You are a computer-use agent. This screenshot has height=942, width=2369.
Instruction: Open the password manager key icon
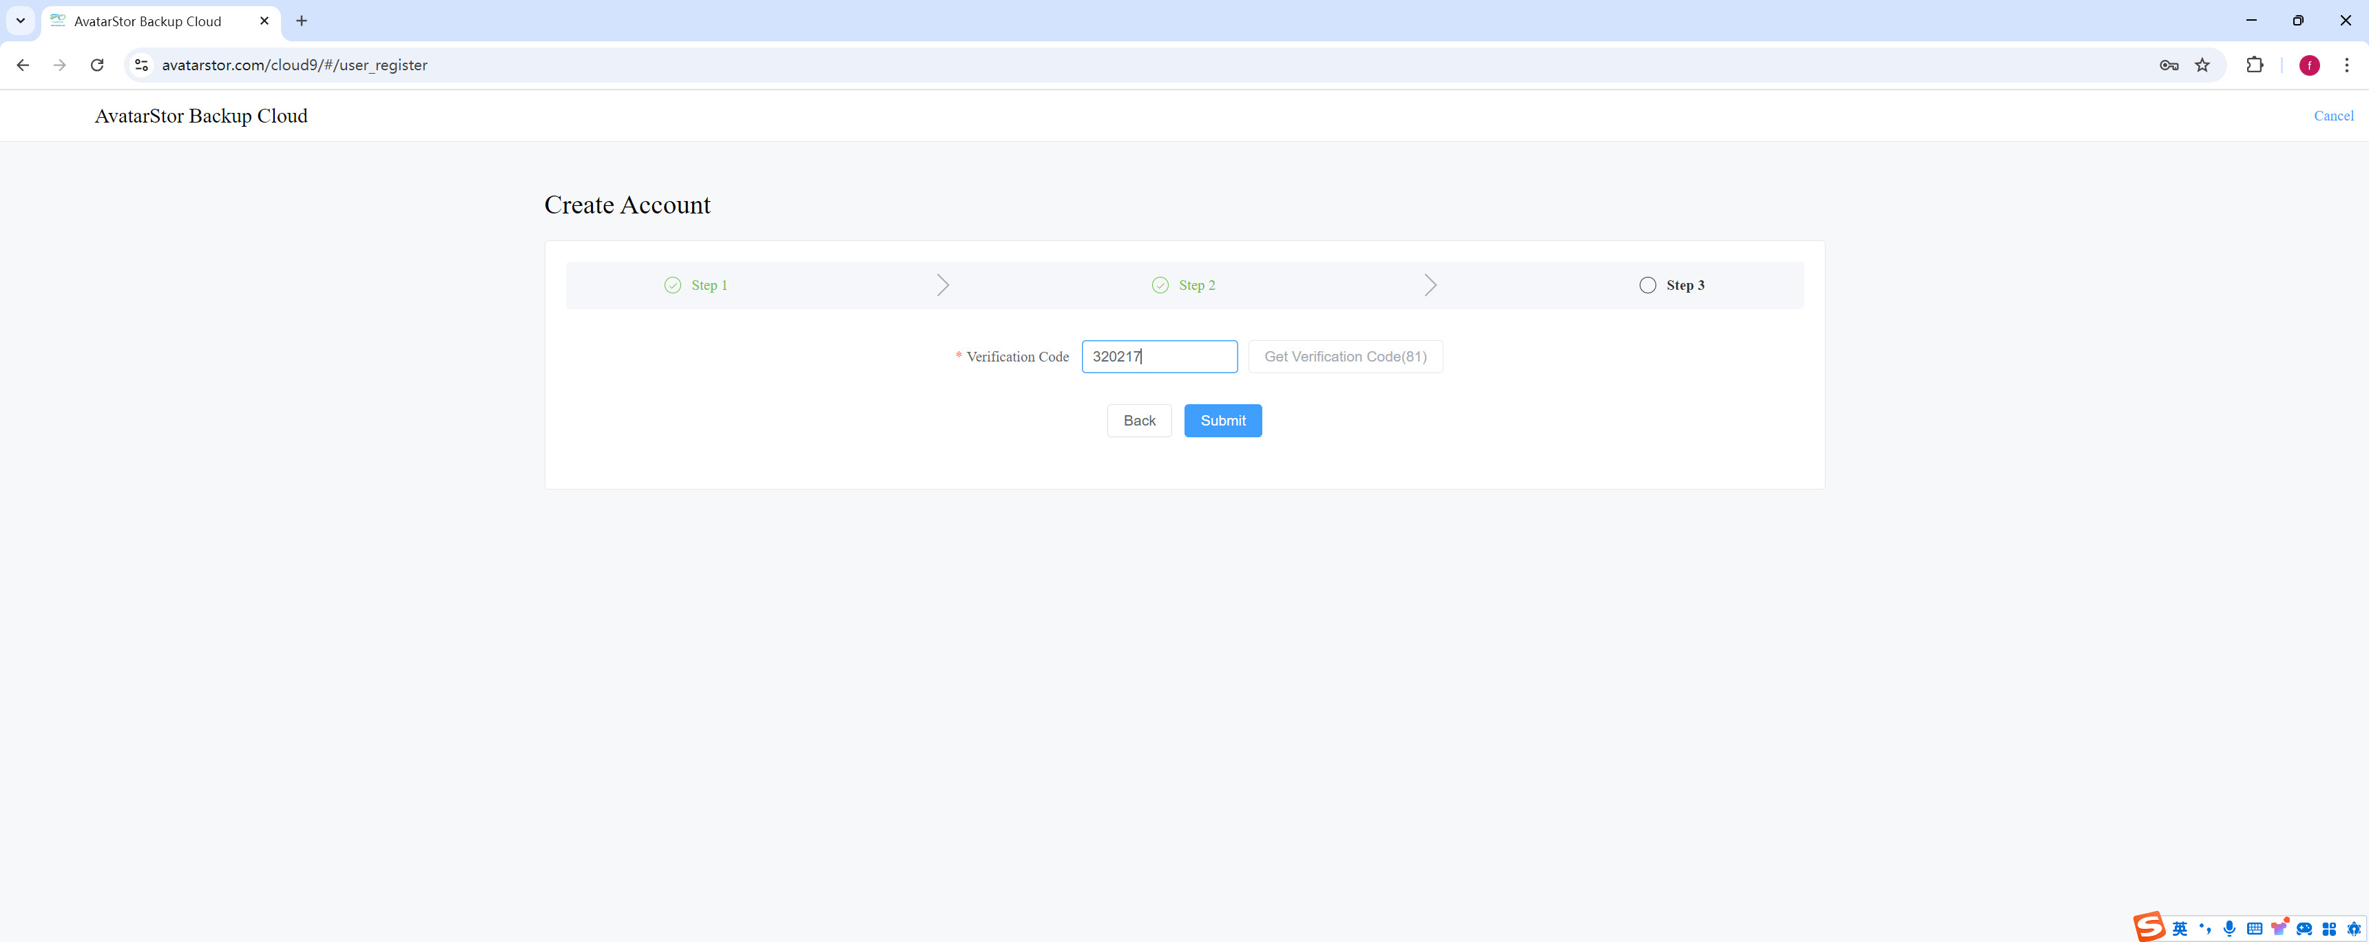pos(2169,65)
